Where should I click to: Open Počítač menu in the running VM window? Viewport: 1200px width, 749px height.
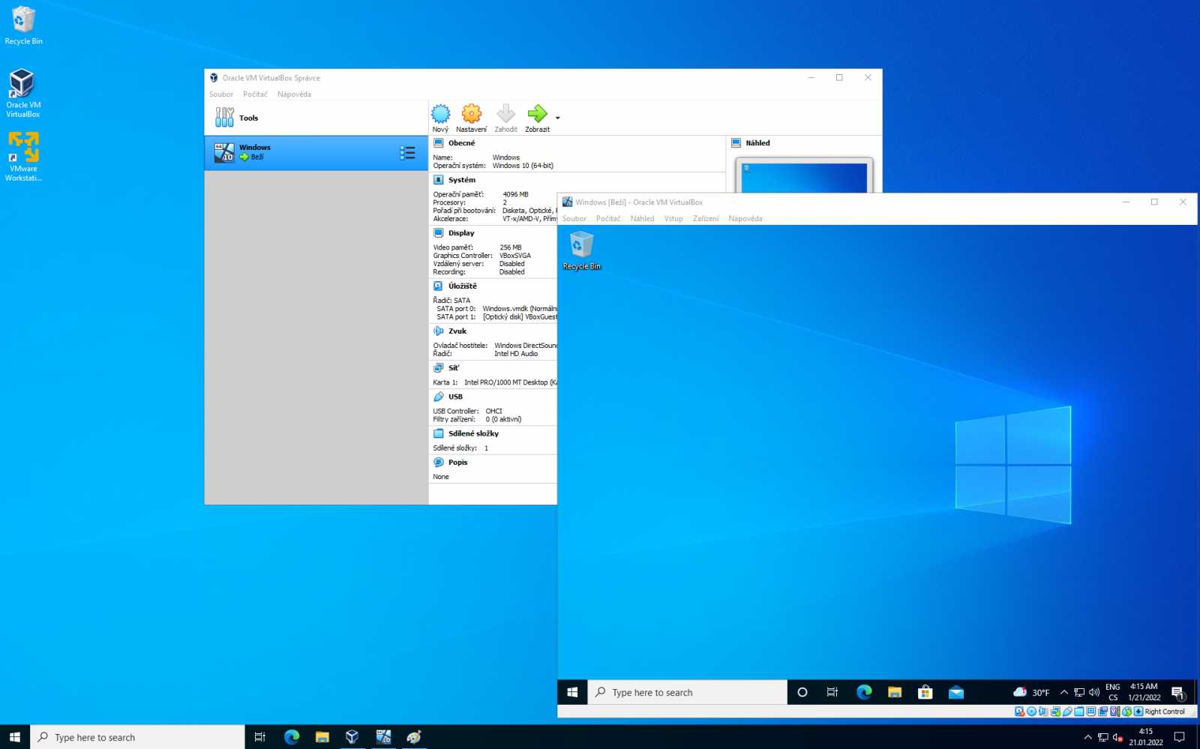click(x=608, y=219)
